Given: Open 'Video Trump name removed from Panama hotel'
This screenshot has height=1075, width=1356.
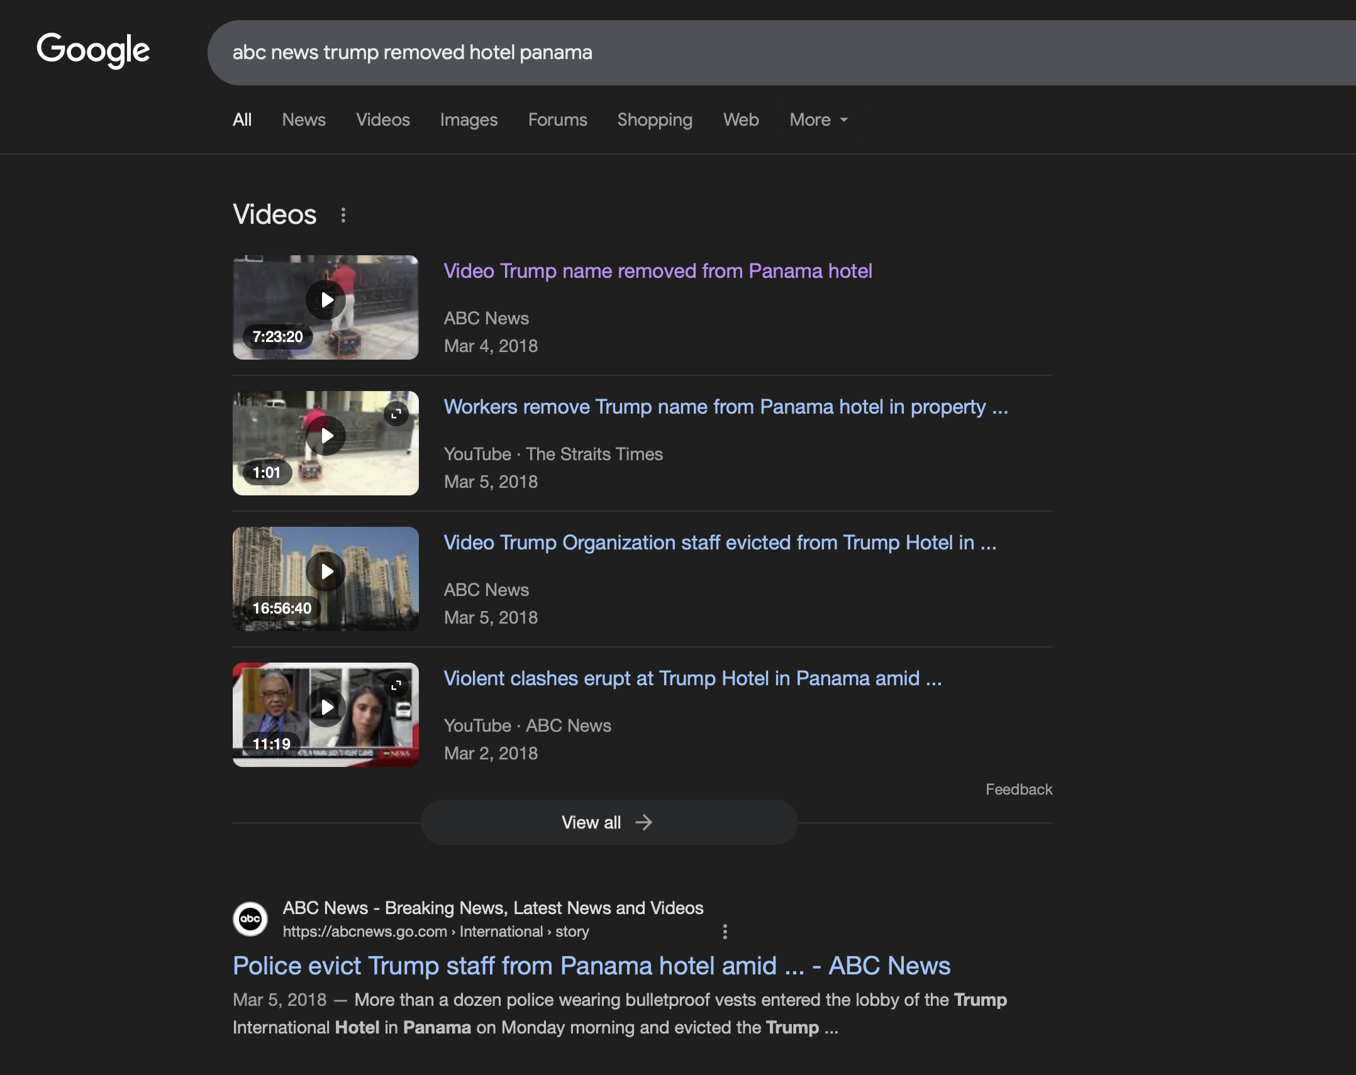Looking at the screenshot, I should [658, 271].
